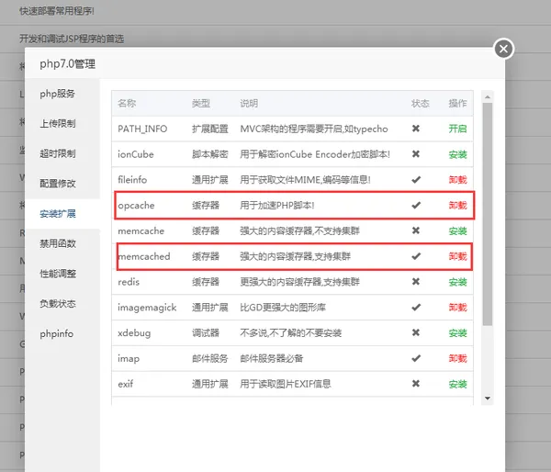Viewport: 551px width, 472px height.
Task: Click the 类型 column header
Action: point(201,104)
